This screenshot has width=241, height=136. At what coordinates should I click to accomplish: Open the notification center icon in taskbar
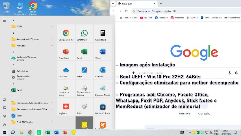[235, 132]
